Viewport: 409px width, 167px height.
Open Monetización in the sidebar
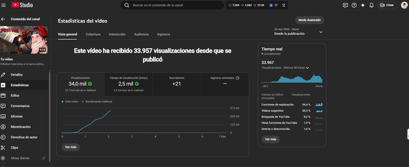click(24, 127)
